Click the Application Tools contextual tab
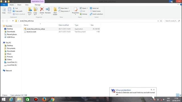Viewport: 182px width, 102px height. click(x=38, y=1)
